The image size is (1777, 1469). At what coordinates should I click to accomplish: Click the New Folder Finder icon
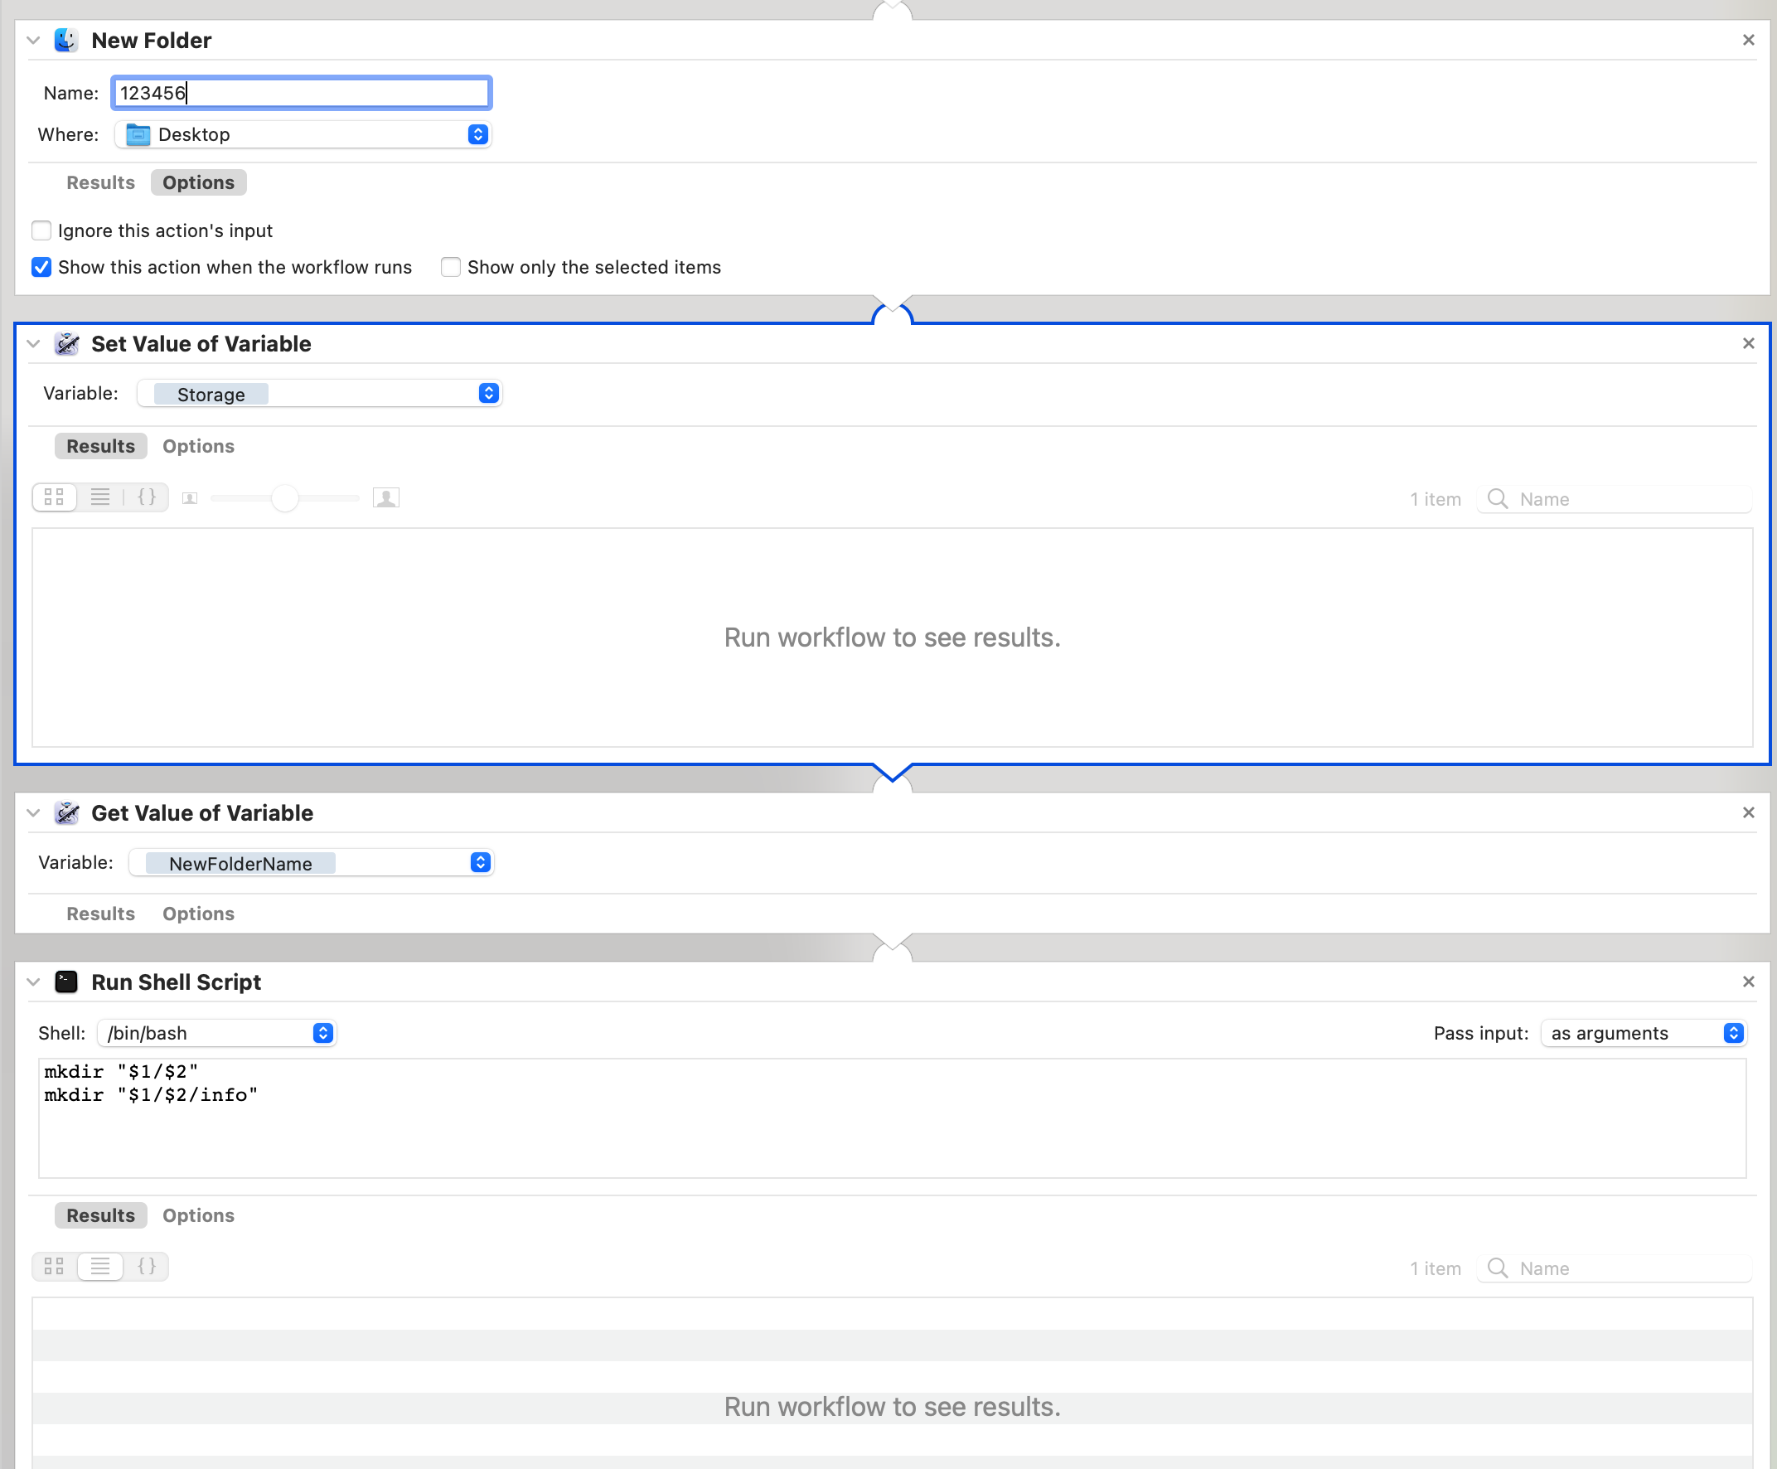click(66, 40)
